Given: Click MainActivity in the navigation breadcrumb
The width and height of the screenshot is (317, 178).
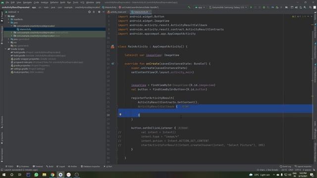Looking at the screenshot, I should click(x=109, y=7).
